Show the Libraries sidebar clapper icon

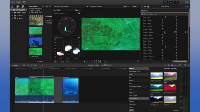[x=12, y=7]
